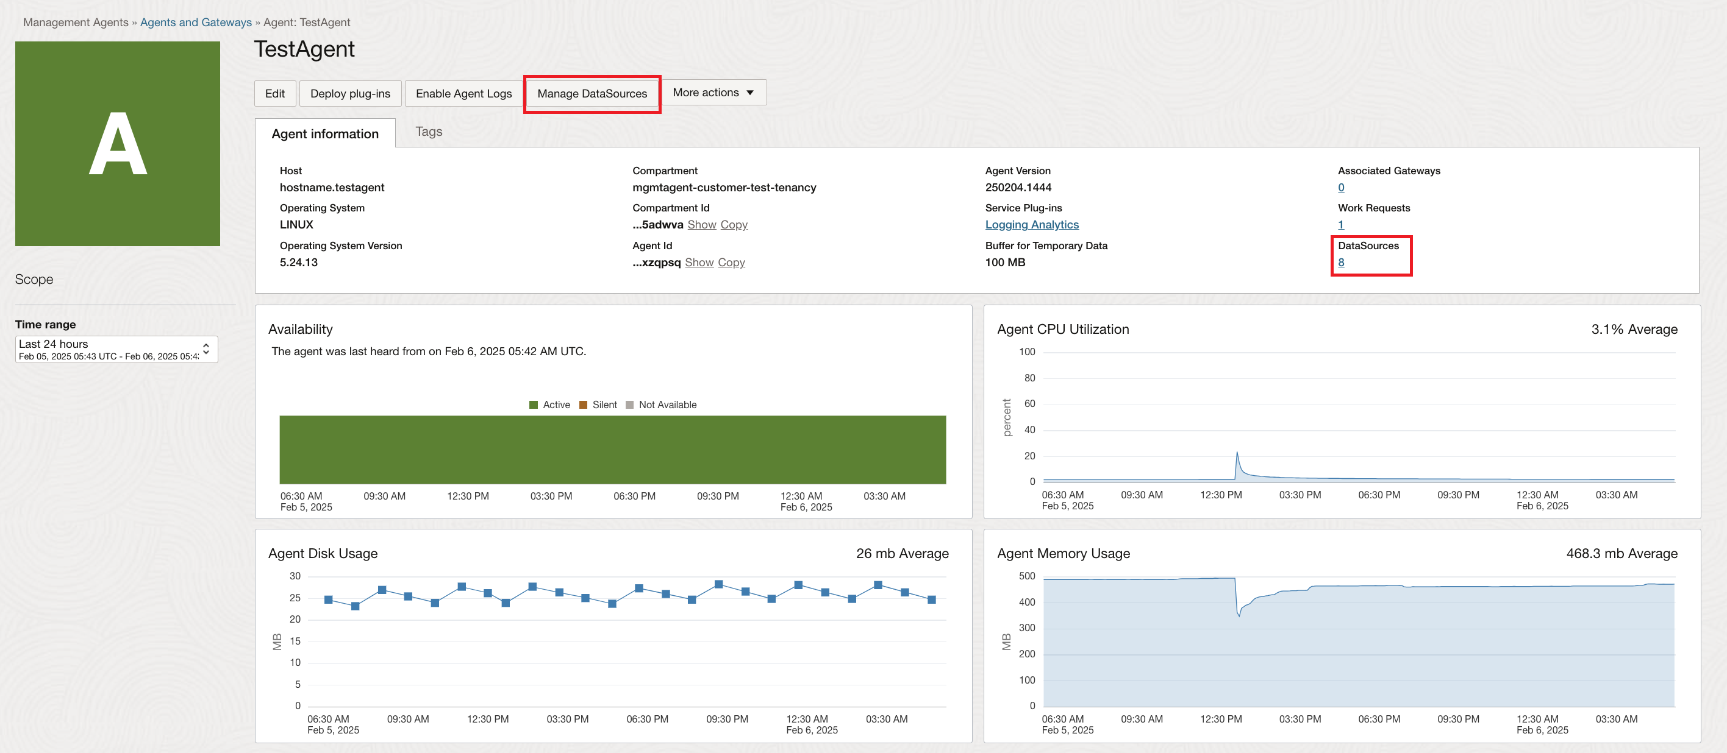Click the Deploy plug-ins button
This screenshot has width=1727, height=753.
[x=348, y=93]
